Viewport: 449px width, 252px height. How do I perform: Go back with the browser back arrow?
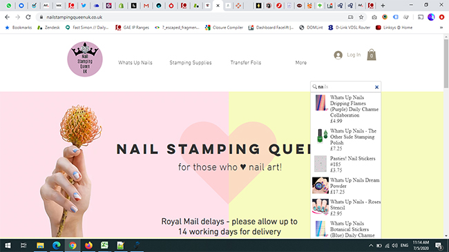[7, 17]
